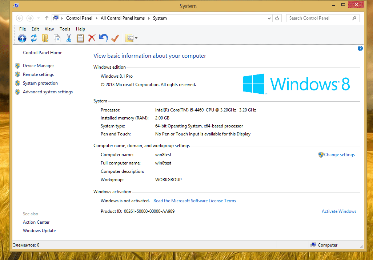The image size is (373, 260).
Task: Open Device Manager link
Action: pos(38,66)
